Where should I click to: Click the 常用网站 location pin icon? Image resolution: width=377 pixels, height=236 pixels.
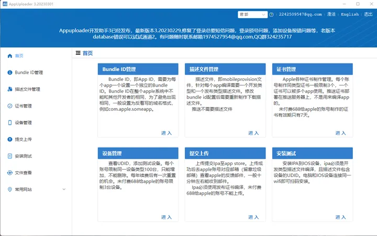(10, 189)
